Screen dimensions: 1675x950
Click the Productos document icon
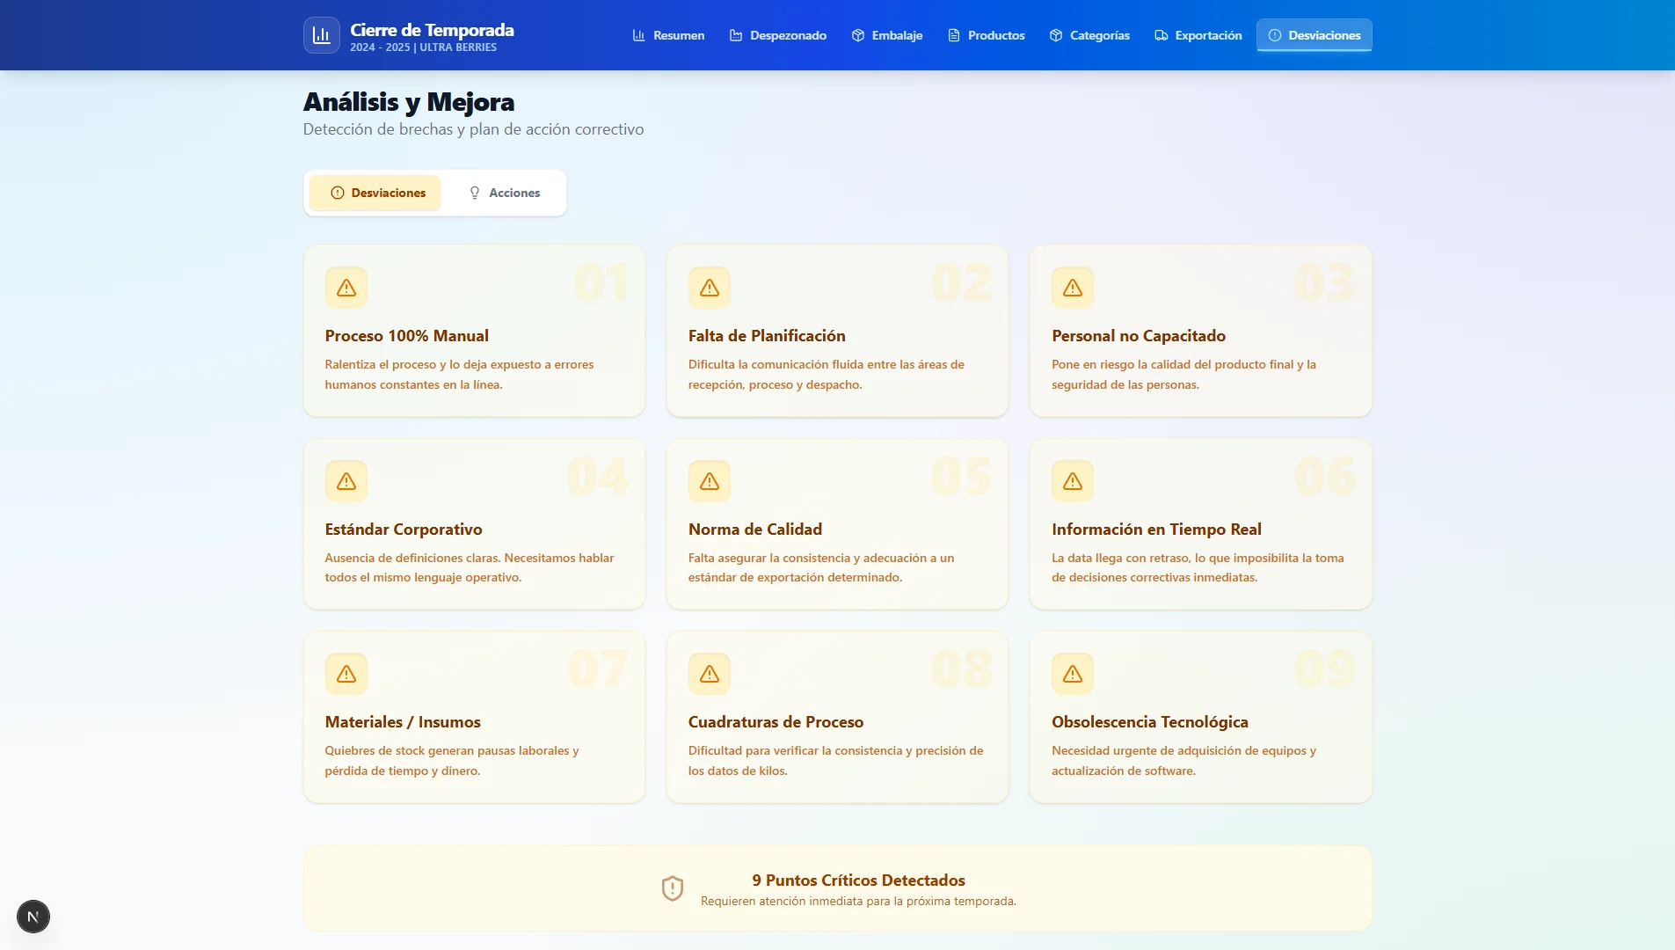tap(953, 35)
